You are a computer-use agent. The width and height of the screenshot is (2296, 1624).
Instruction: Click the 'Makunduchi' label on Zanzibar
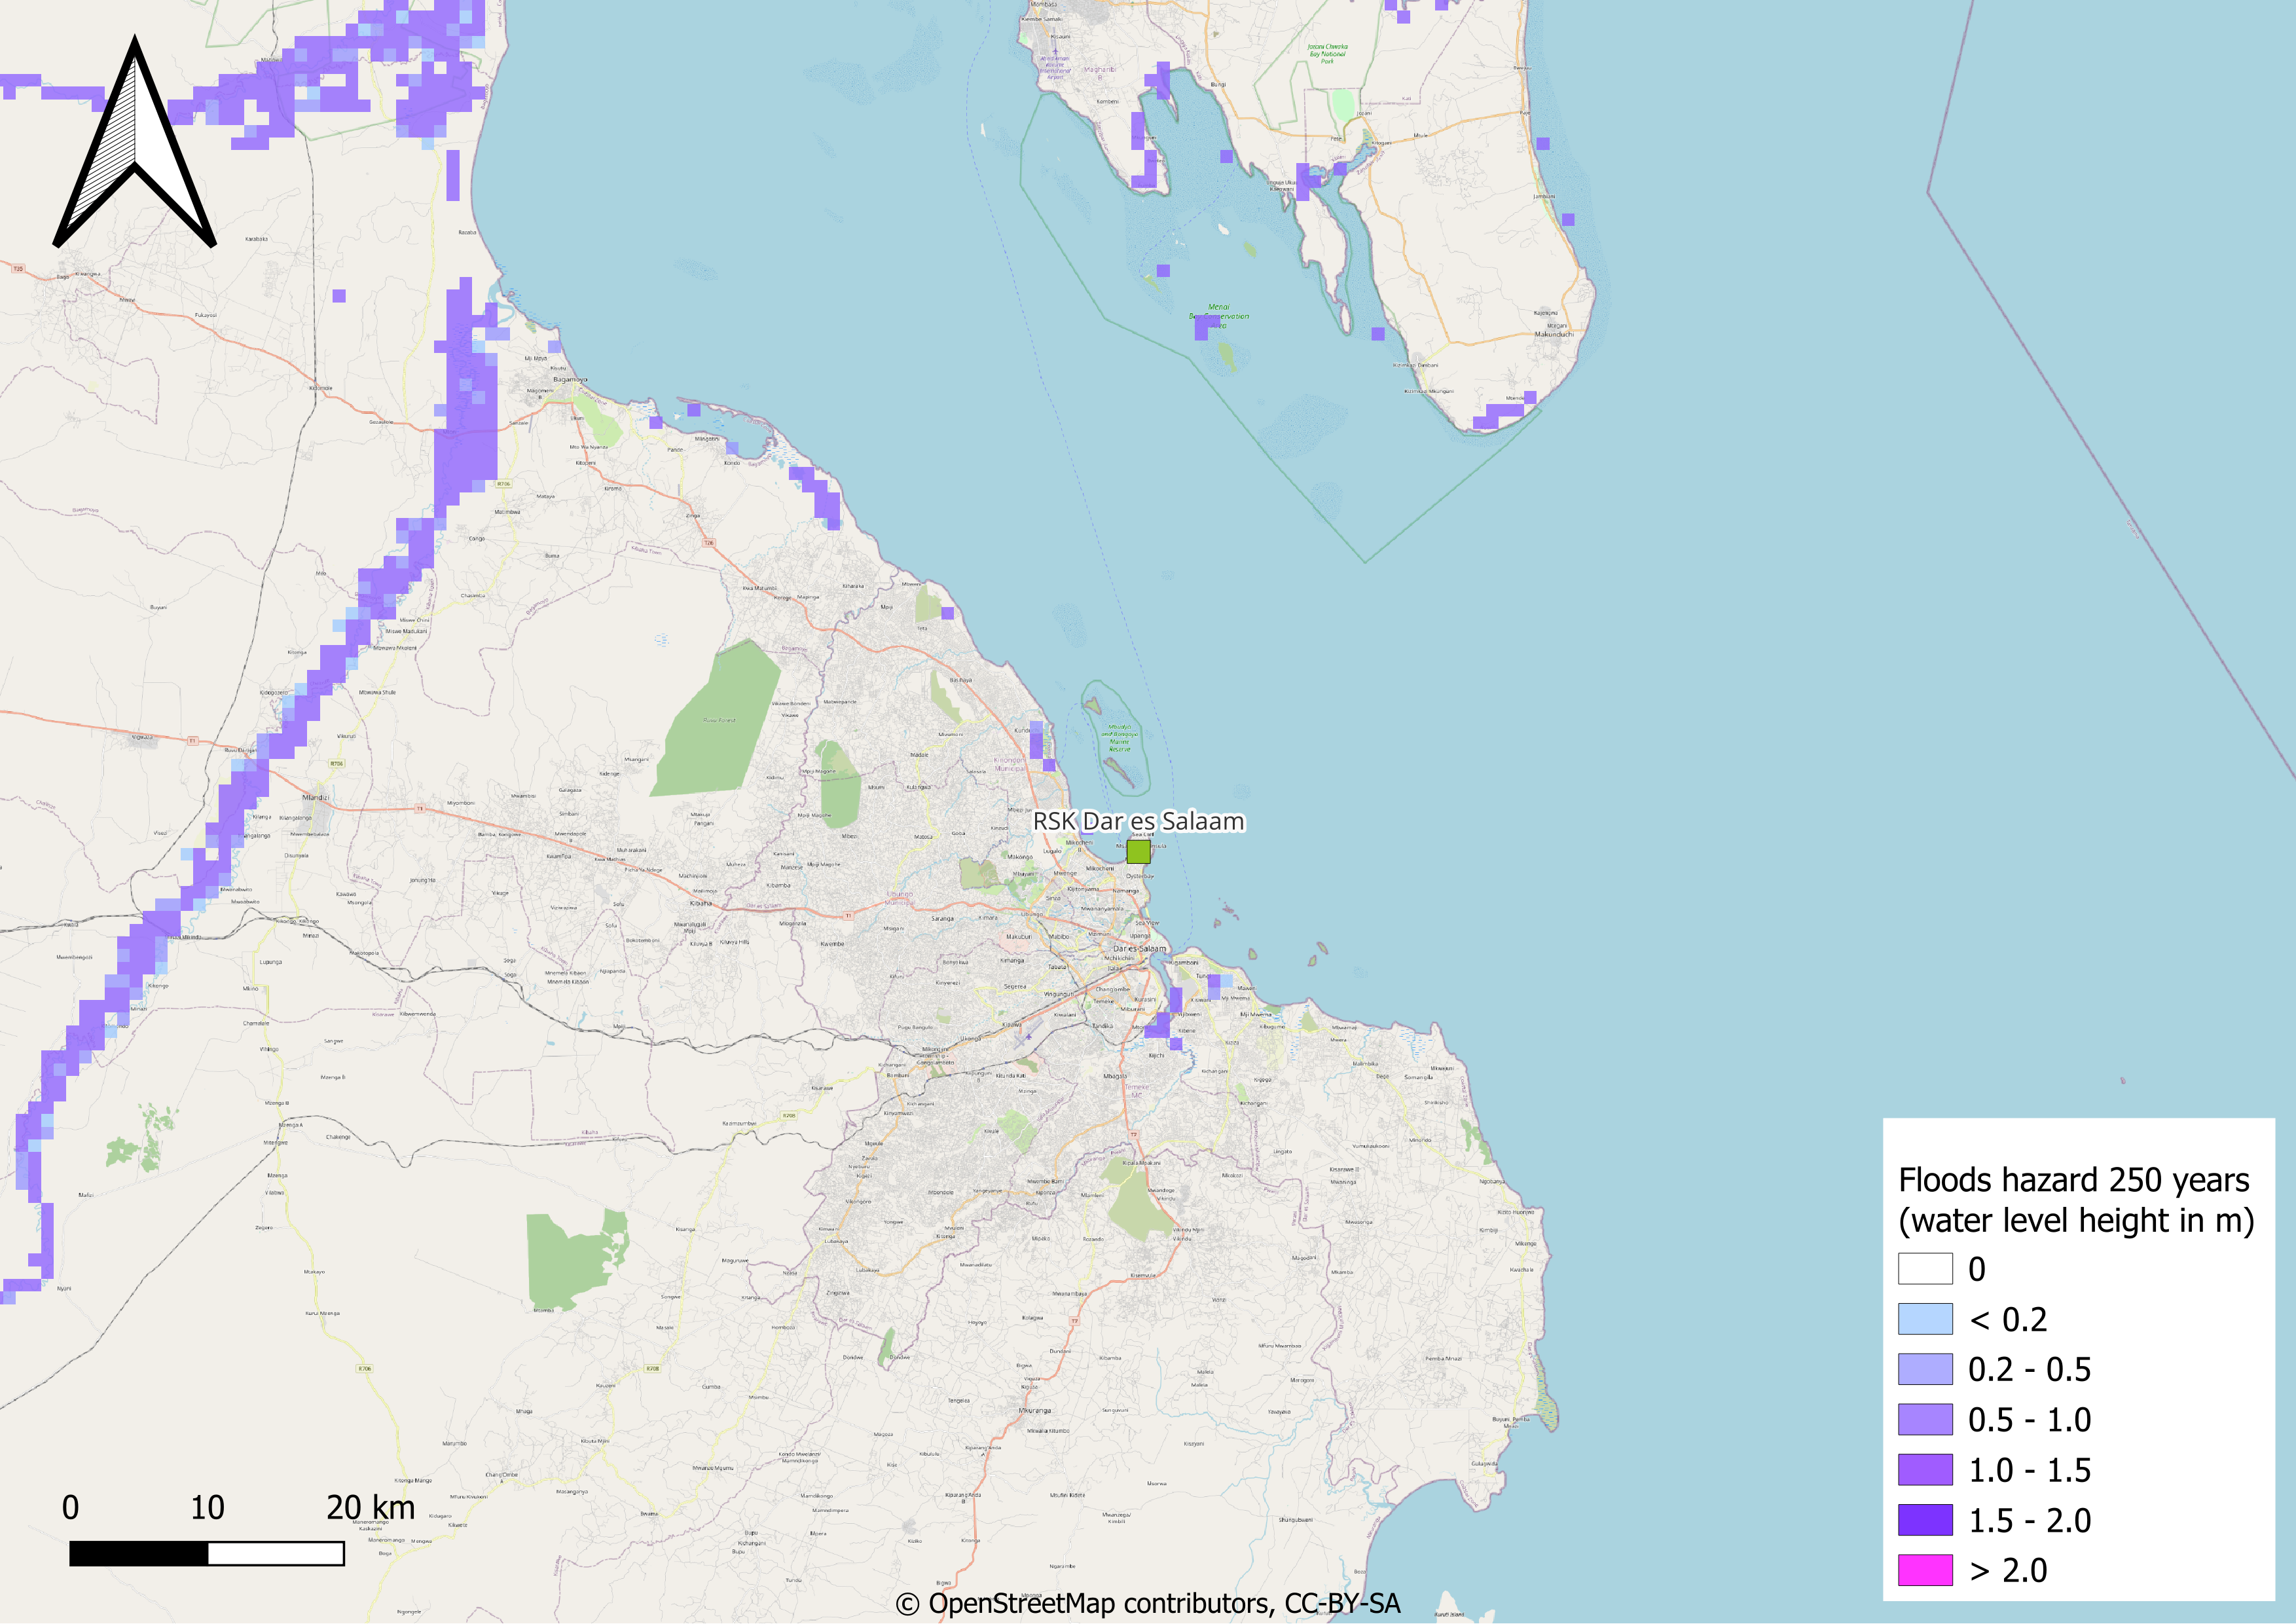(x=1553, y=334)
